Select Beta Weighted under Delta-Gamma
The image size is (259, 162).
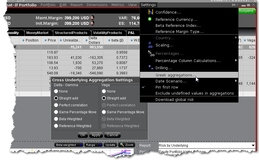coord(56,119)
